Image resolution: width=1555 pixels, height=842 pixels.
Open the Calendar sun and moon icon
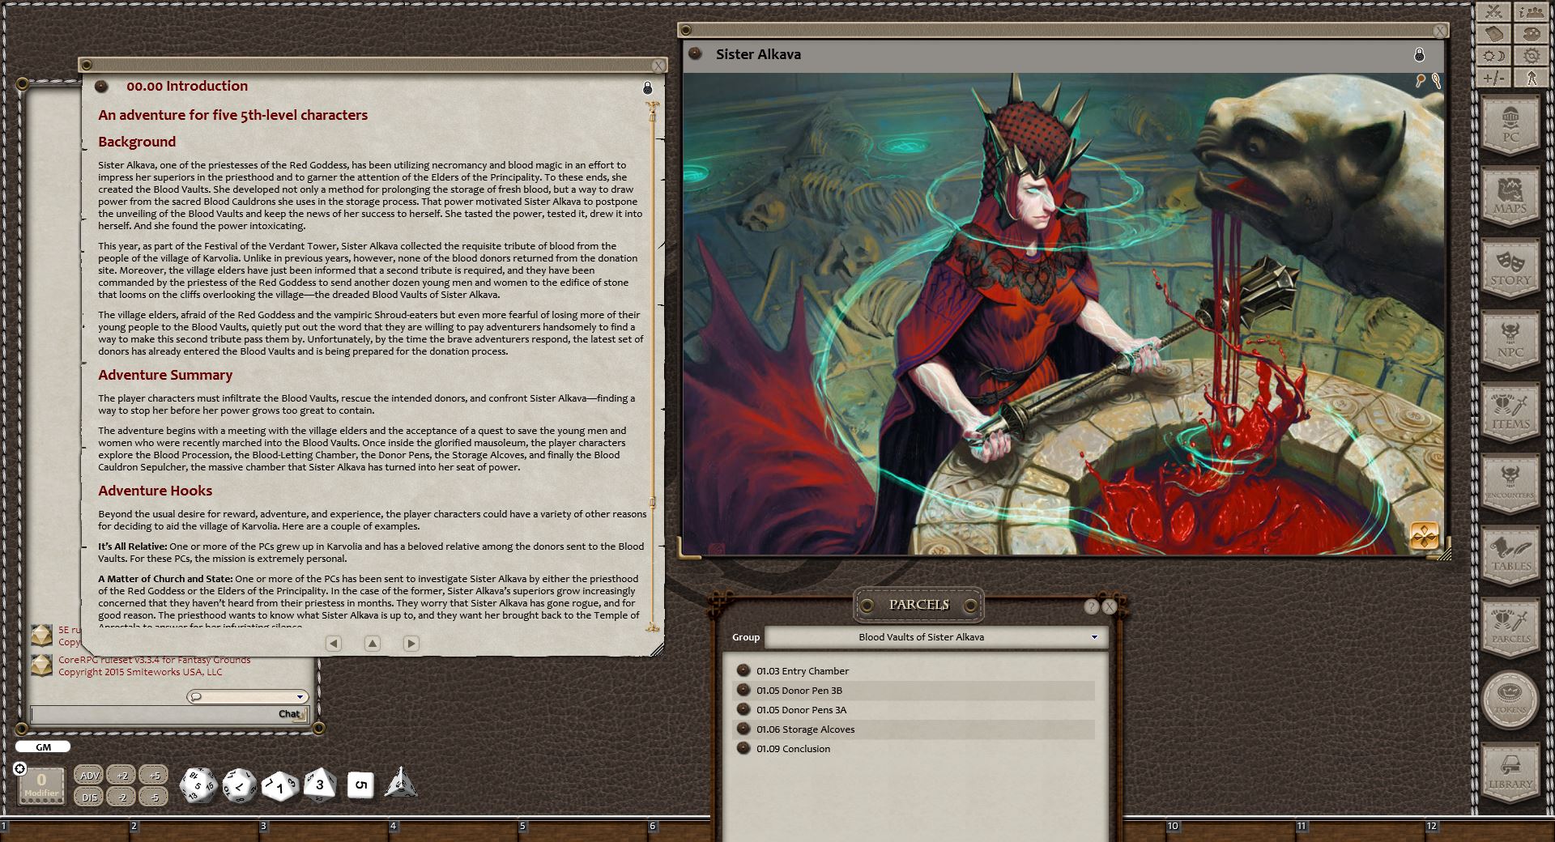coord(1494,56)
